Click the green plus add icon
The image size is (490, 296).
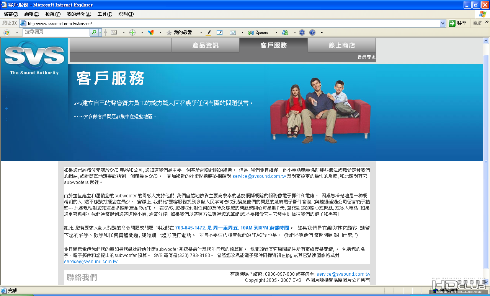pyautogui.click(x=132, y=33)
